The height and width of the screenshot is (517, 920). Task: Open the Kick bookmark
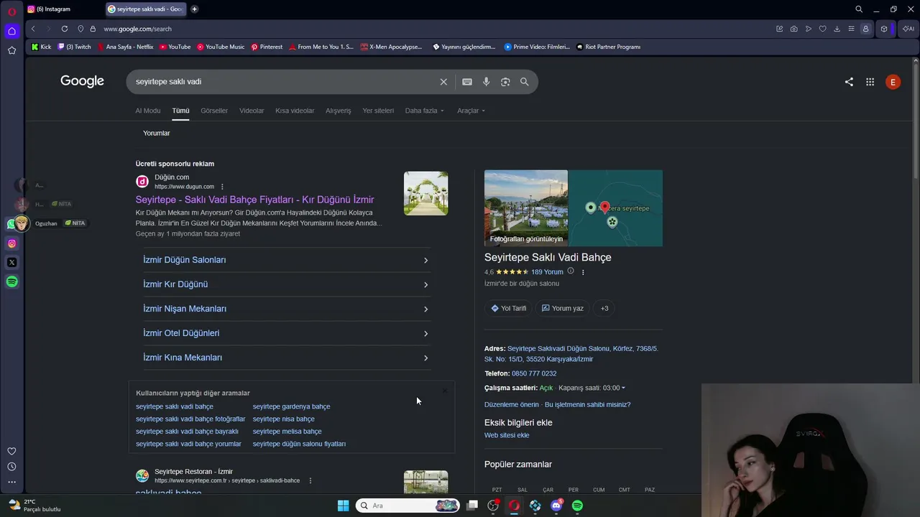(41, 47)
